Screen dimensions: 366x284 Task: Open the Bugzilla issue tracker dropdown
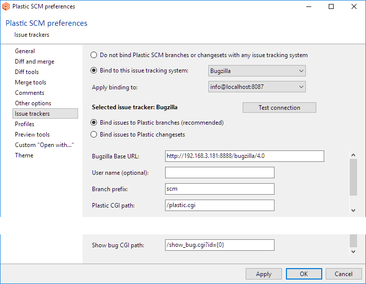257,71
